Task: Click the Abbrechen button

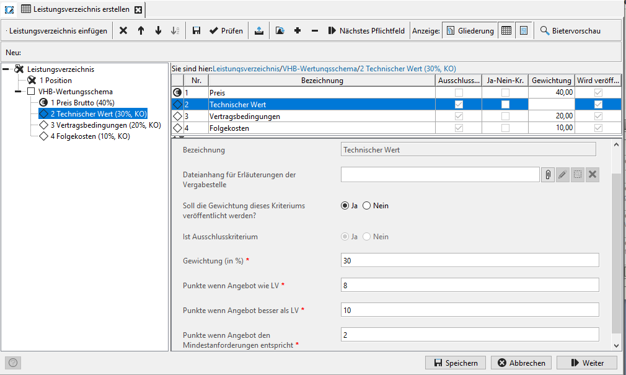Action: 521,363
